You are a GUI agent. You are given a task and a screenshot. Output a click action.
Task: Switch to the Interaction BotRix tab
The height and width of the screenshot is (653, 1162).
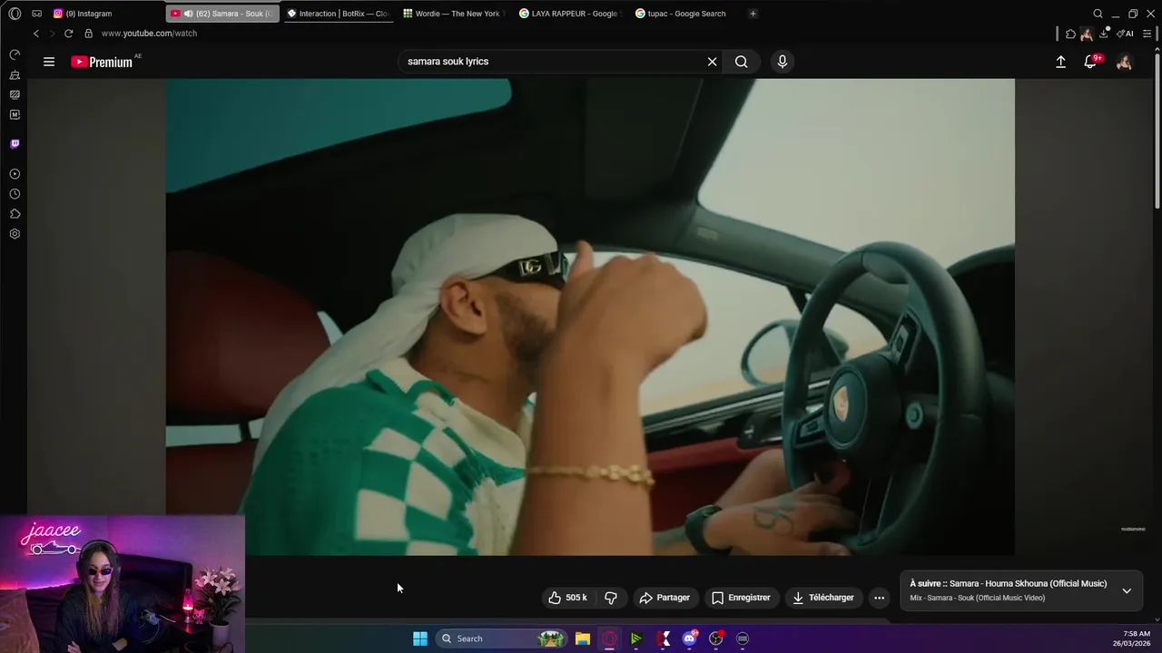[338, 14]
